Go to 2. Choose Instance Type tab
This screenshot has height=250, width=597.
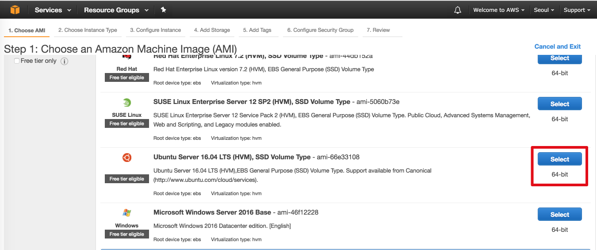click(88, 30)
